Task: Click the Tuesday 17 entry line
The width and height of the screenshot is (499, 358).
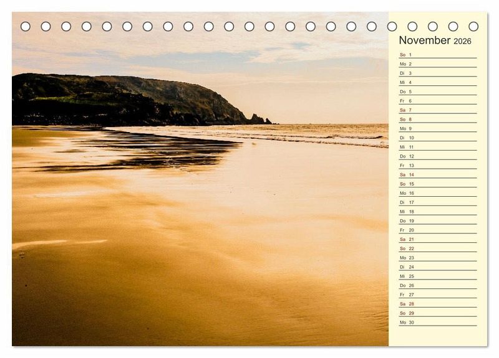Action: [x=437, y=202]
